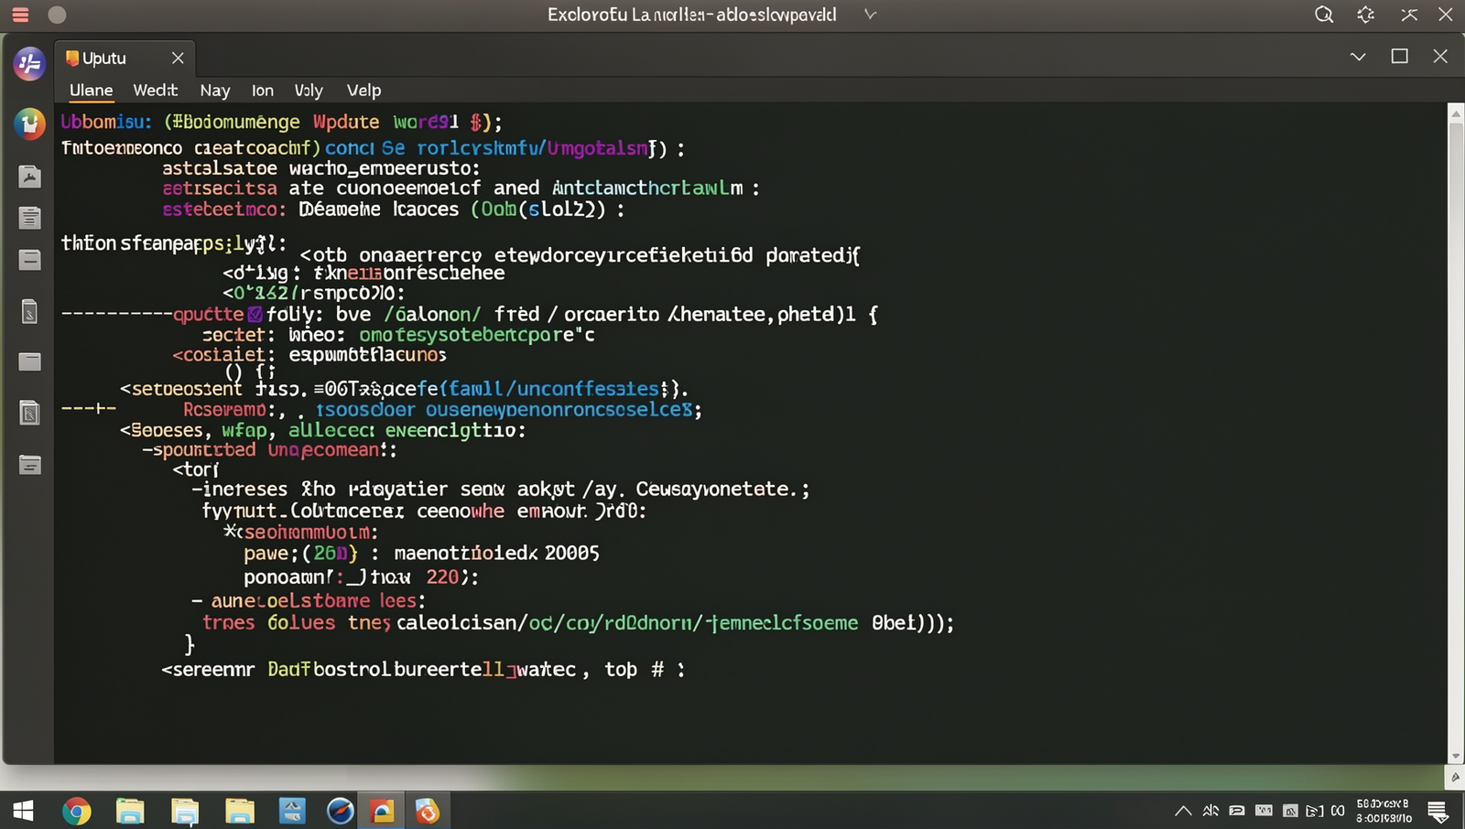Screen dimensions: 1465x829
Task: Click the value '20005' in the code
Action: click(x=571, y=553)
